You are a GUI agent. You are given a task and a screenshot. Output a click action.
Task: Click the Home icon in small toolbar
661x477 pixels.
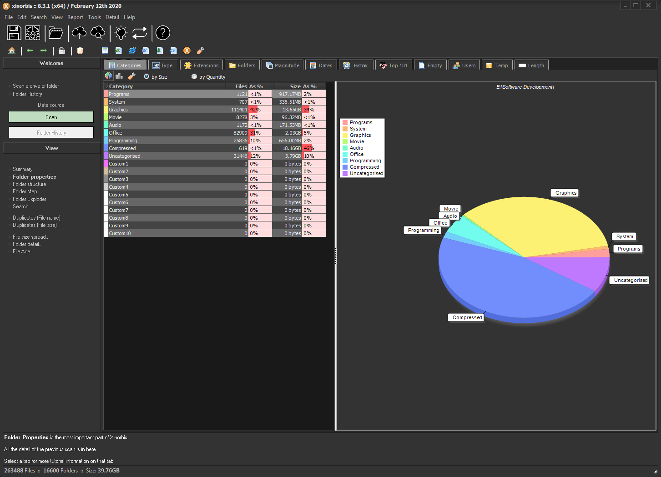pos(12,50)
